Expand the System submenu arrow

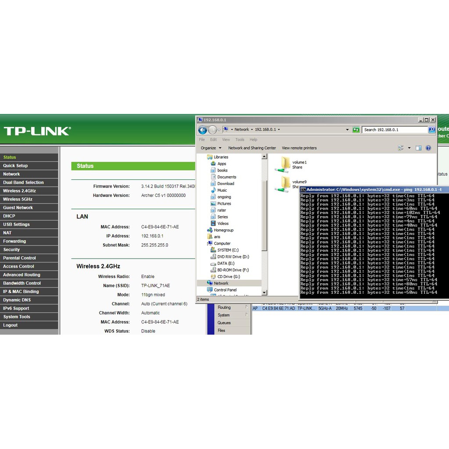pyautogui.click(x=246, y=315)
